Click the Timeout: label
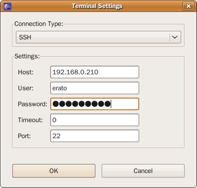The width and height of the screenshot is (197, 188). [30, 120]
